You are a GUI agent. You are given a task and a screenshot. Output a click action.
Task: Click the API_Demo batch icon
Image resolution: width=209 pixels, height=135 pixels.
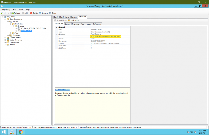click(x=19, y=28)
